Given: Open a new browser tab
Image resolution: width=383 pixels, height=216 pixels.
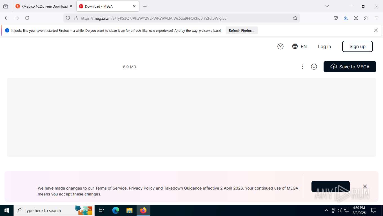Looking at the screenshot, I should coord(145,6).
